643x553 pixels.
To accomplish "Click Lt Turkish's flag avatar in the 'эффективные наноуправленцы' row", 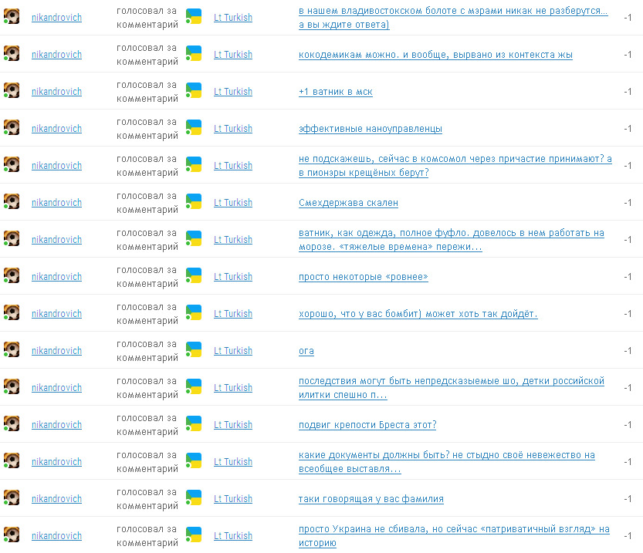I will [194, 128].
